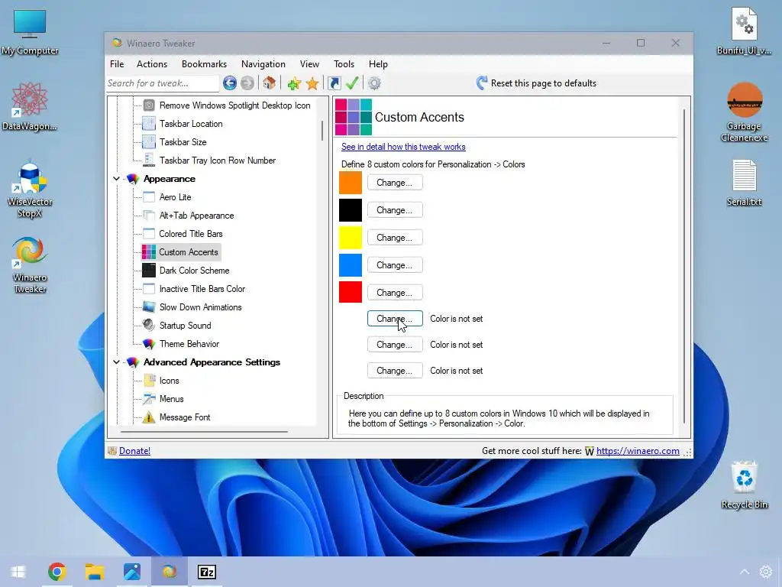Screen dimensions: 782x587
Task: Select Inactive Title Bars Color item
Action: click(x=202, y=289)
